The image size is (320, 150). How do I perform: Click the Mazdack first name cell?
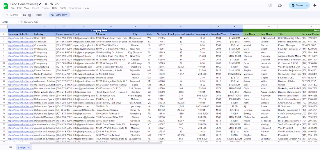click(251, 74)
